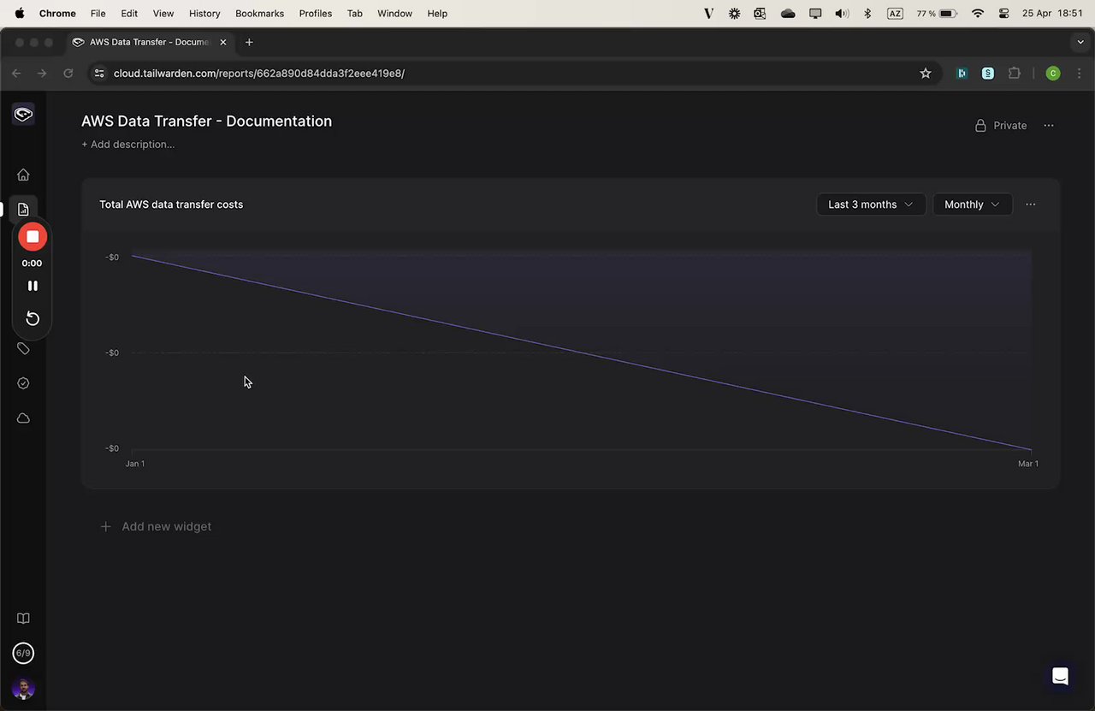Image resolution: width=1095 pixels, height=711 pixels.
Task: Open the Bookmarks menu
Action: (259, 14)
